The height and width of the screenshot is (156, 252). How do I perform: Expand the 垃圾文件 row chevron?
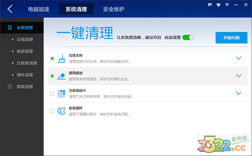[x=239, y=58]
